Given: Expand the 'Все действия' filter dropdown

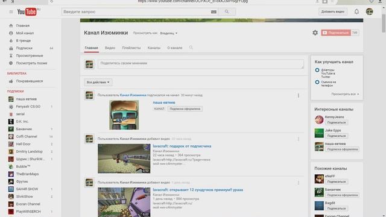Looking at the screenshot, I should click(98, 82).
